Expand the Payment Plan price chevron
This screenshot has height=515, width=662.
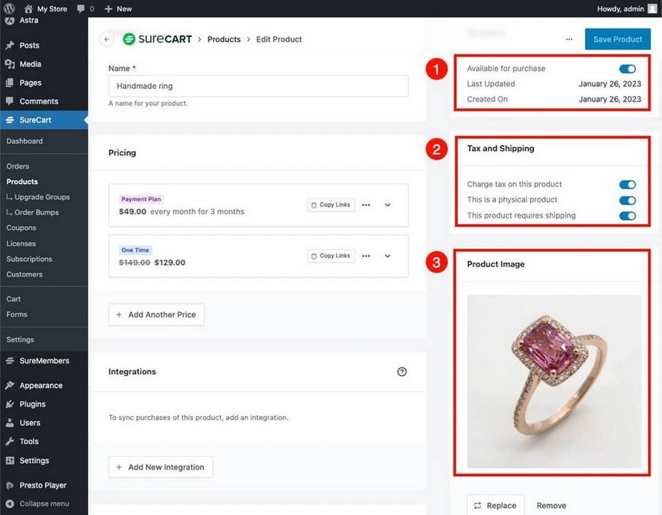pyautogui.click(x=387, y=205)
